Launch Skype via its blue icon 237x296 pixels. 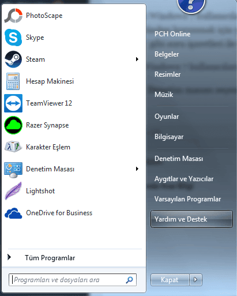click(13, 38)
